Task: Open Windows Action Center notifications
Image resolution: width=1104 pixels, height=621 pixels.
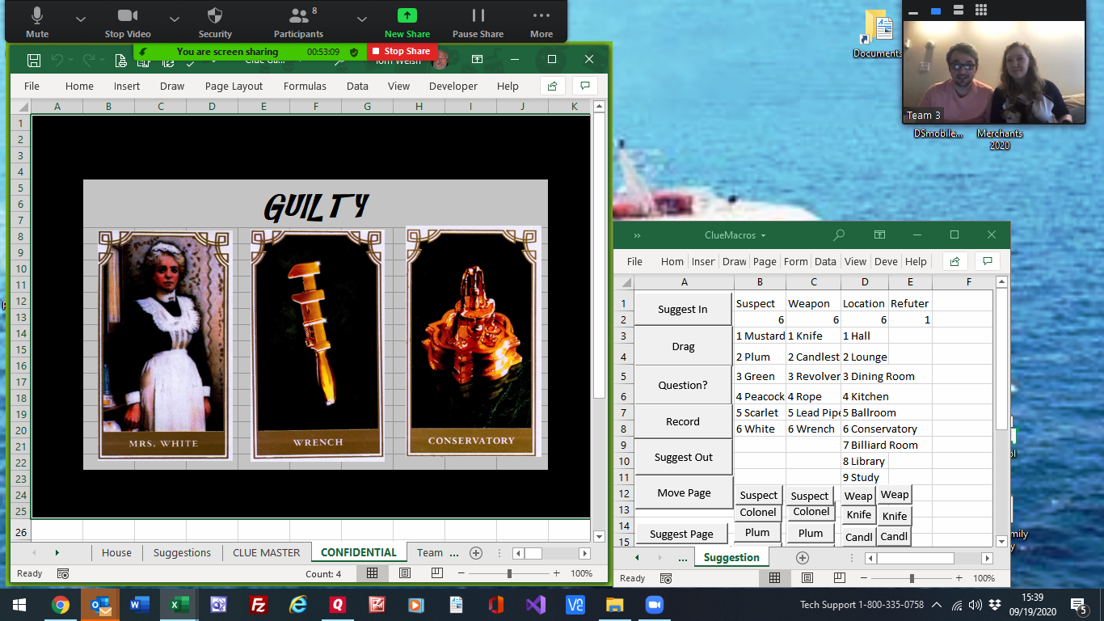Action: pos(1079,605)
